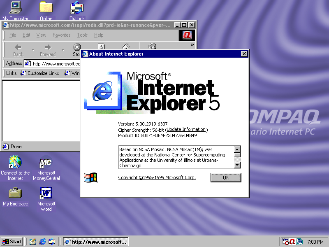Launch Outlook Express from the Quick Launch bar
Viewport: 329px width, 247px height.
pyautogui.click(x=52, y=242)
